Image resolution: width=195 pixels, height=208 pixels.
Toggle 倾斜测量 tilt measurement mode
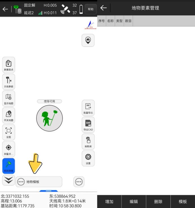point(8,166)
